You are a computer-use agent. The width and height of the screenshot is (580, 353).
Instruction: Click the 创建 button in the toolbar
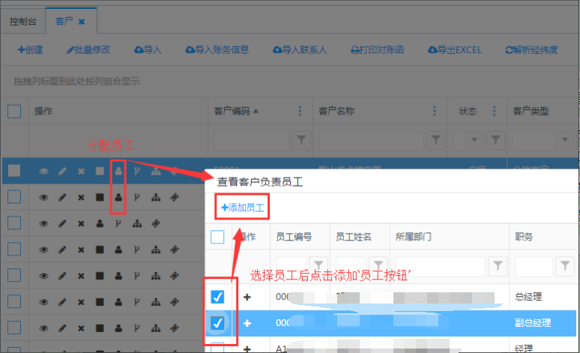31,50
